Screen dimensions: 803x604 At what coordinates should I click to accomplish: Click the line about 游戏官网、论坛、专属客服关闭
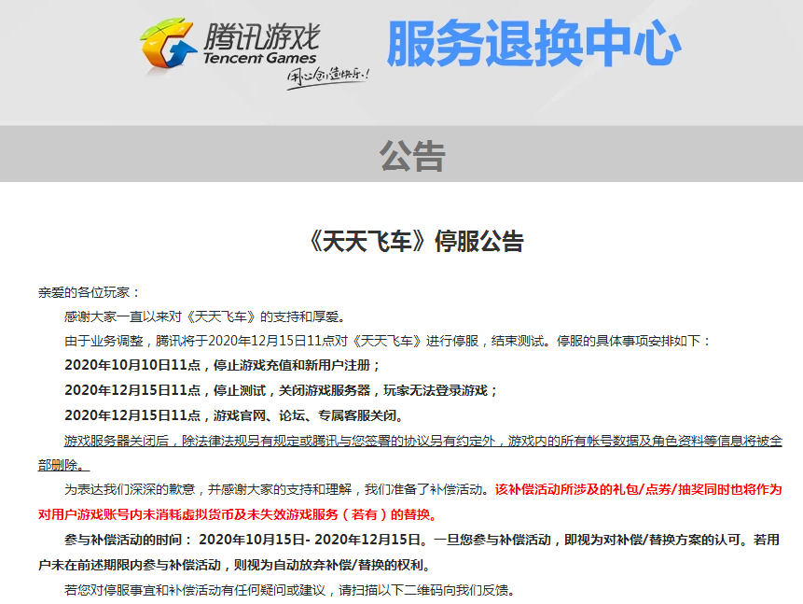tap(234, 415)
